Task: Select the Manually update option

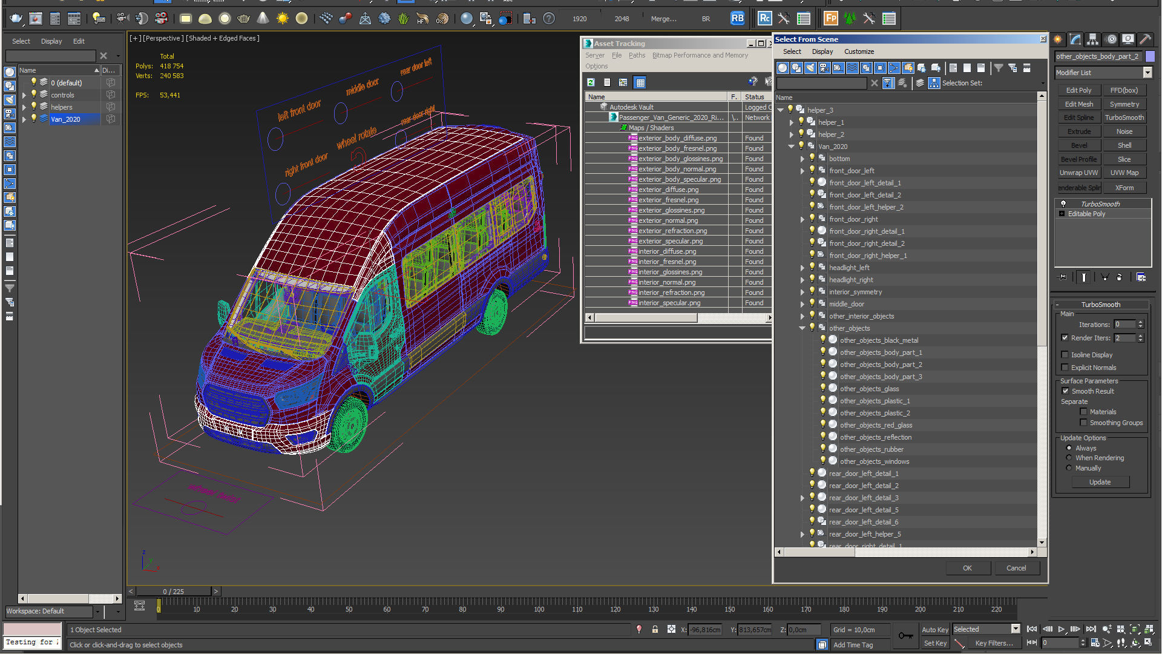Action: 1069,468
